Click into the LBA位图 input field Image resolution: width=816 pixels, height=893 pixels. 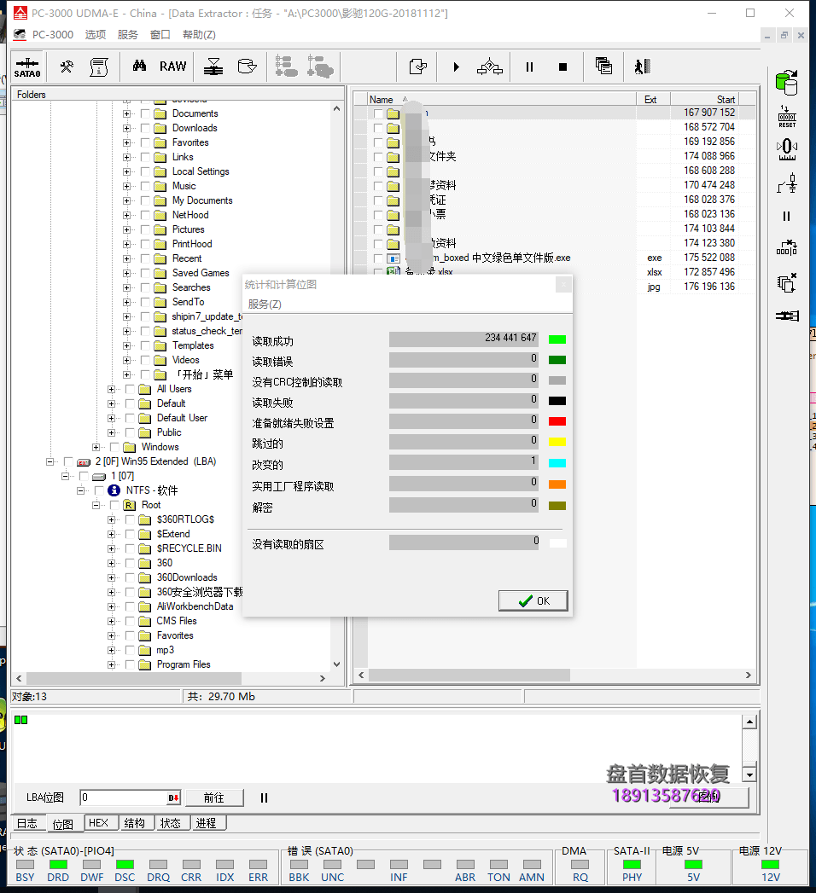(123, 797)
